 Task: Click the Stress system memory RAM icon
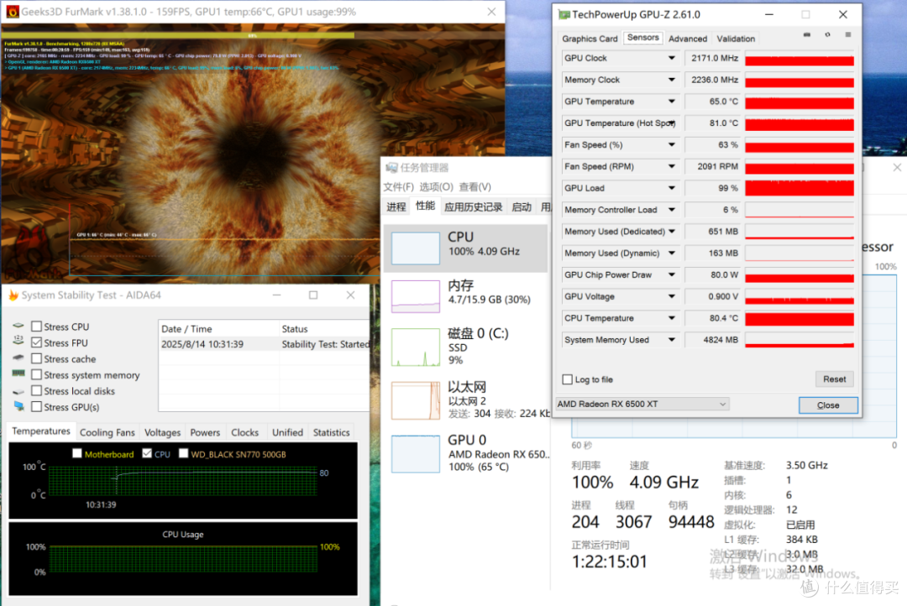[18, 374]
